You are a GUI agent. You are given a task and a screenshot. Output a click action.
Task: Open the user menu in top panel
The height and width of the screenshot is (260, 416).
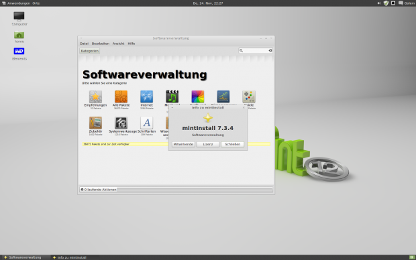(409, 3)
